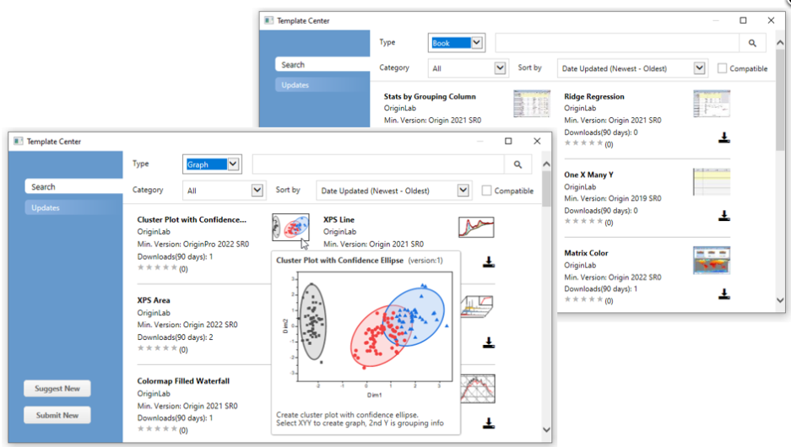Click scroll up arrow in Graph window
Screen dimensions: 791x447
click(x=546, y=164)
